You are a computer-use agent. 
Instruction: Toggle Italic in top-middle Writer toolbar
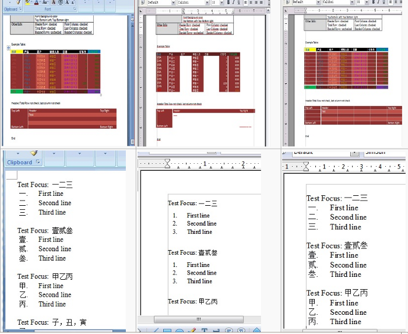click(x=233, y=2)
